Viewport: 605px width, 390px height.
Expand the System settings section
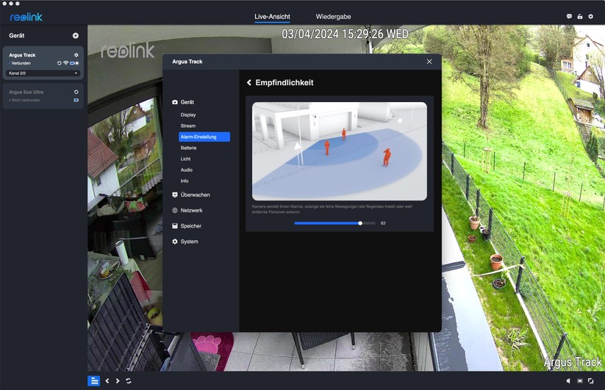click(x=185, y=242)
